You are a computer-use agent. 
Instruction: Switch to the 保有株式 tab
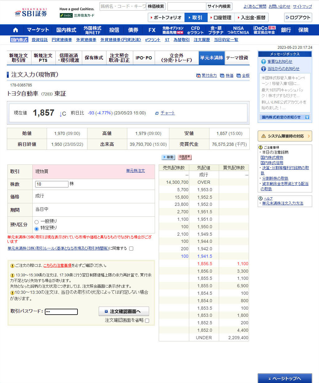[94, 58]
